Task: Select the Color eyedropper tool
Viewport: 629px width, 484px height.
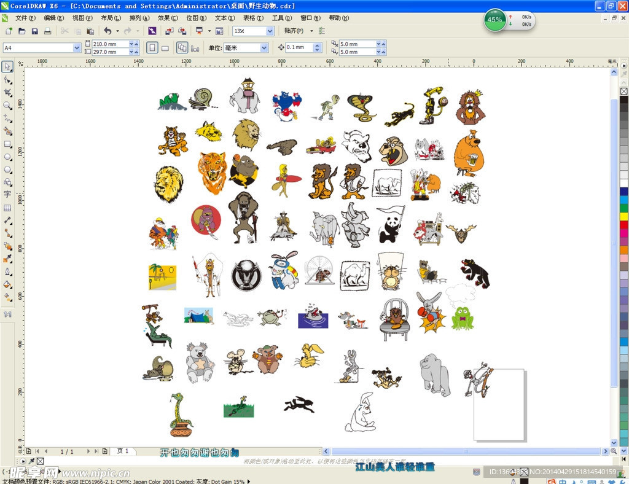Action: tap(7, 259)
